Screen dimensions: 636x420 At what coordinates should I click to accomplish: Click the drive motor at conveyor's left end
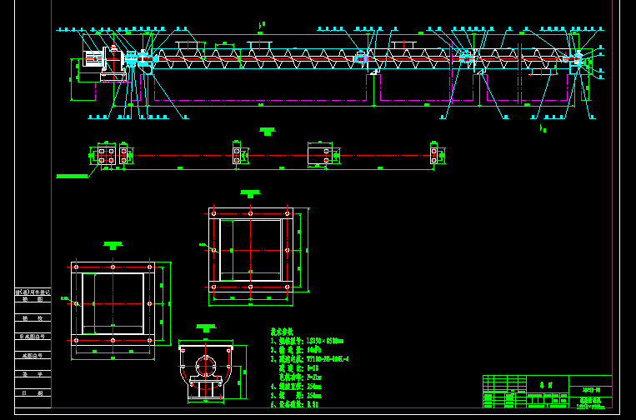click(93, 60)
